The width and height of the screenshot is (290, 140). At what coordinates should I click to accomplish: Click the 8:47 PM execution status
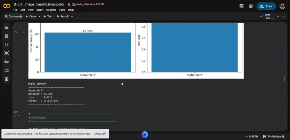coord(252,137)
